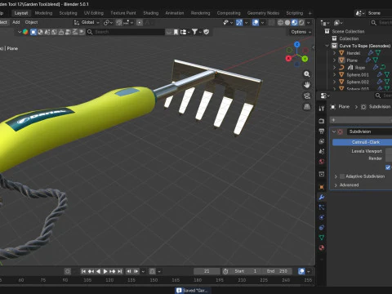Click the asset browser Search field
392x294 pixels.
click(x=126, y=32)
